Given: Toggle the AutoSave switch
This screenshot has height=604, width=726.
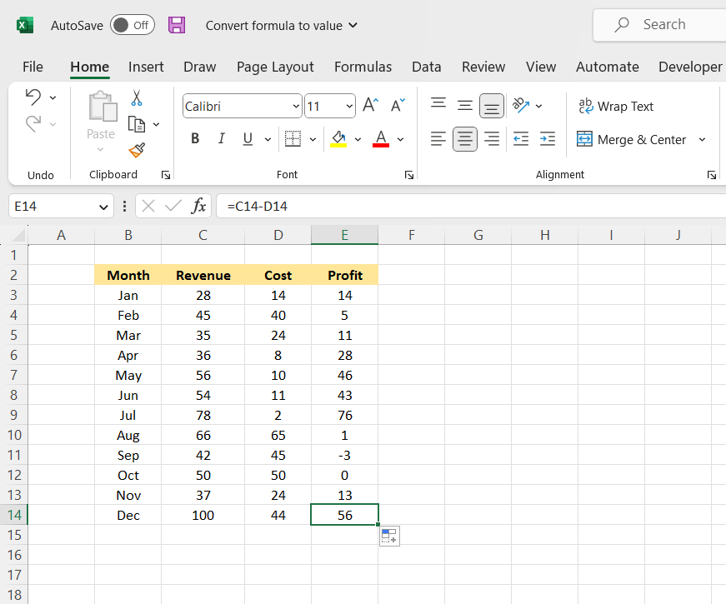Looking at the screenshot, I should pos(132,25).
